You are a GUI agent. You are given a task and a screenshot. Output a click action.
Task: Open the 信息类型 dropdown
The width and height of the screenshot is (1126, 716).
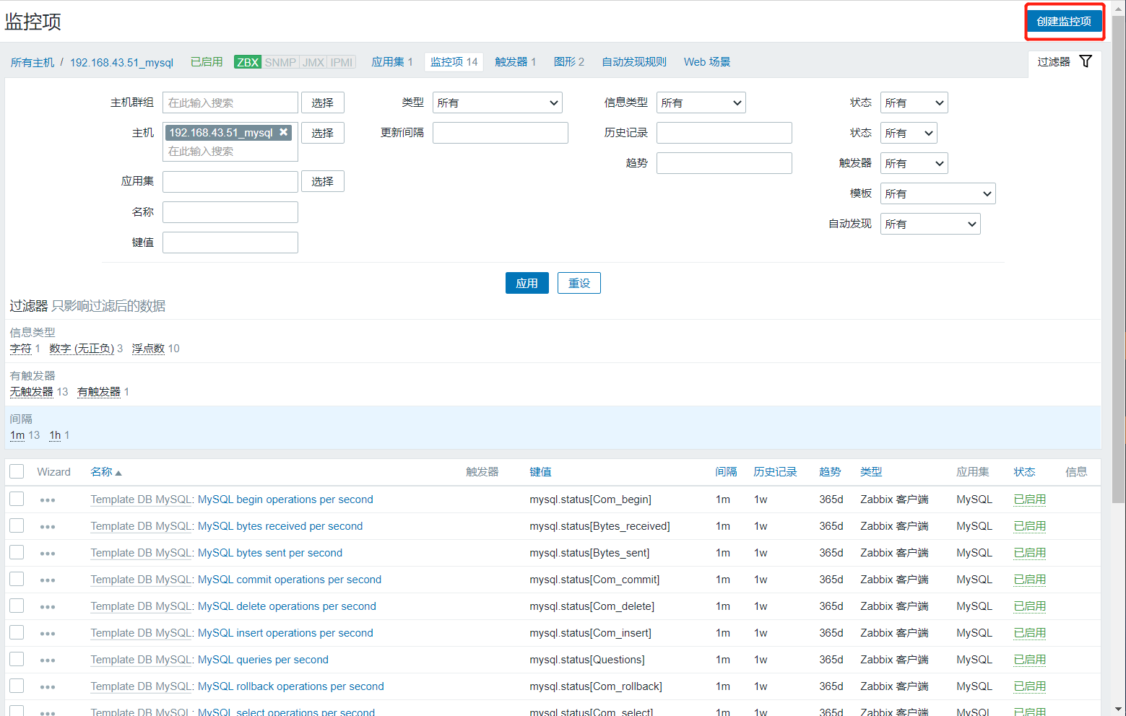701,102
